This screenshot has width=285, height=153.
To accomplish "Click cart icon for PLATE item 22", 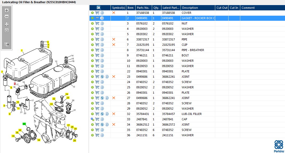I will pos(97,71).
